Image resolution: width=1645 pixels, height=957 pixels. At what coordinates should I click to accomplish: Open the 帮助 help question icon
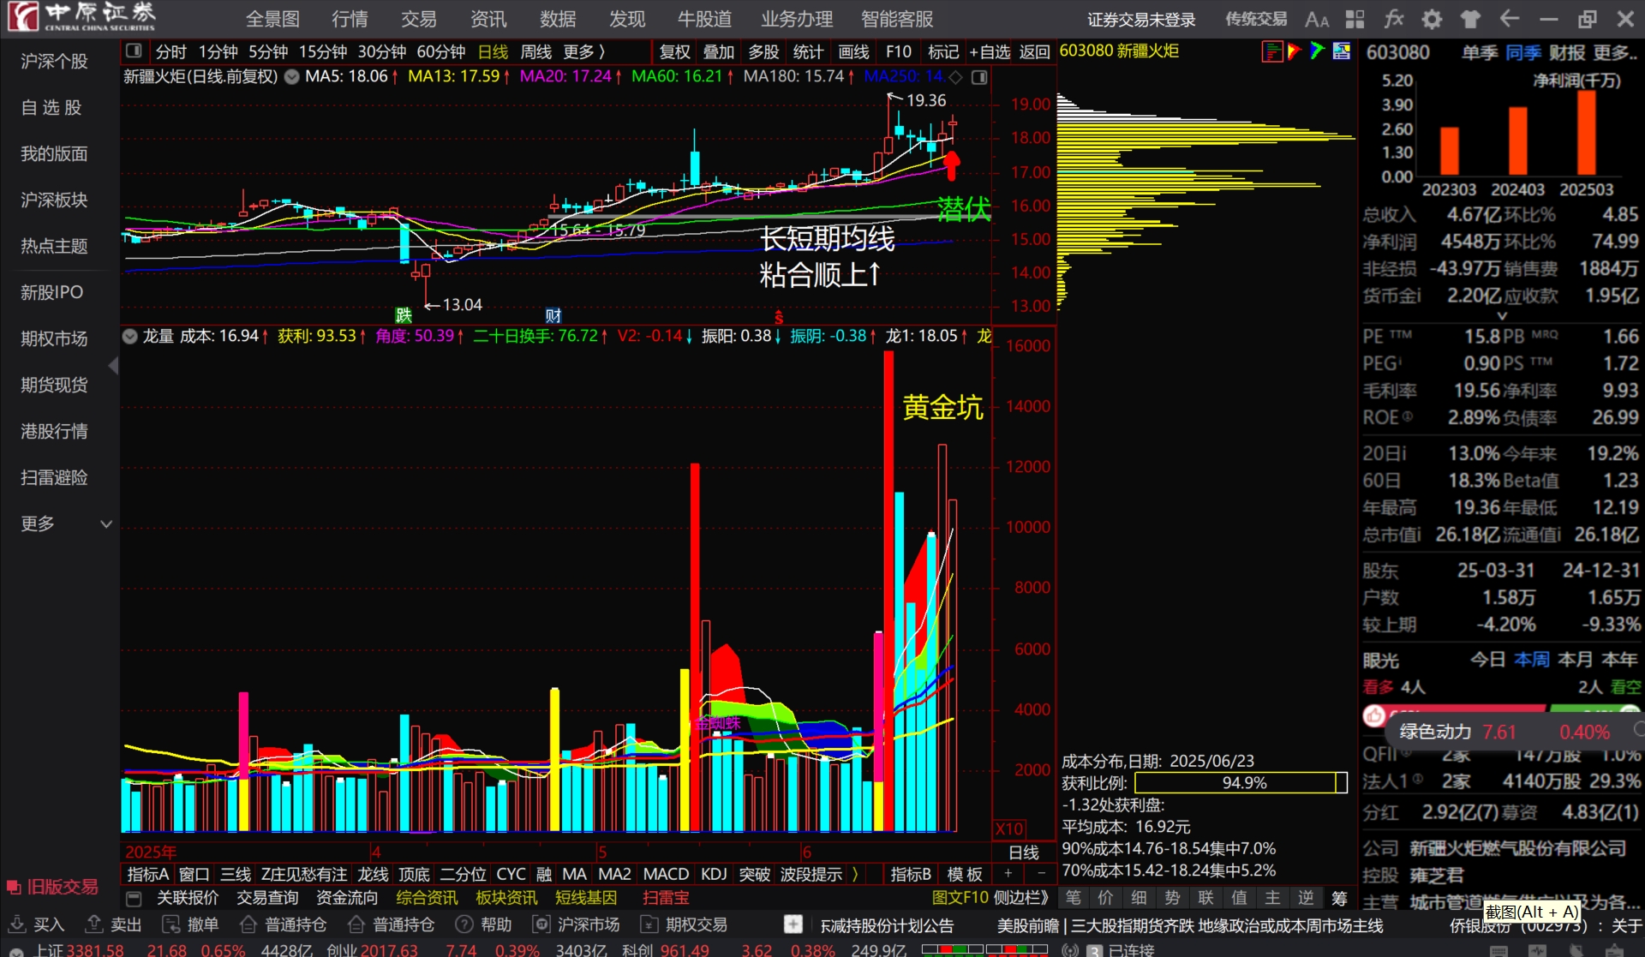pyautogui.click(x=464, y=924)
